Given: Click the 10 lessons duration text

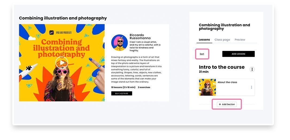Looking at the screenshot, I should tap(123, 87).
